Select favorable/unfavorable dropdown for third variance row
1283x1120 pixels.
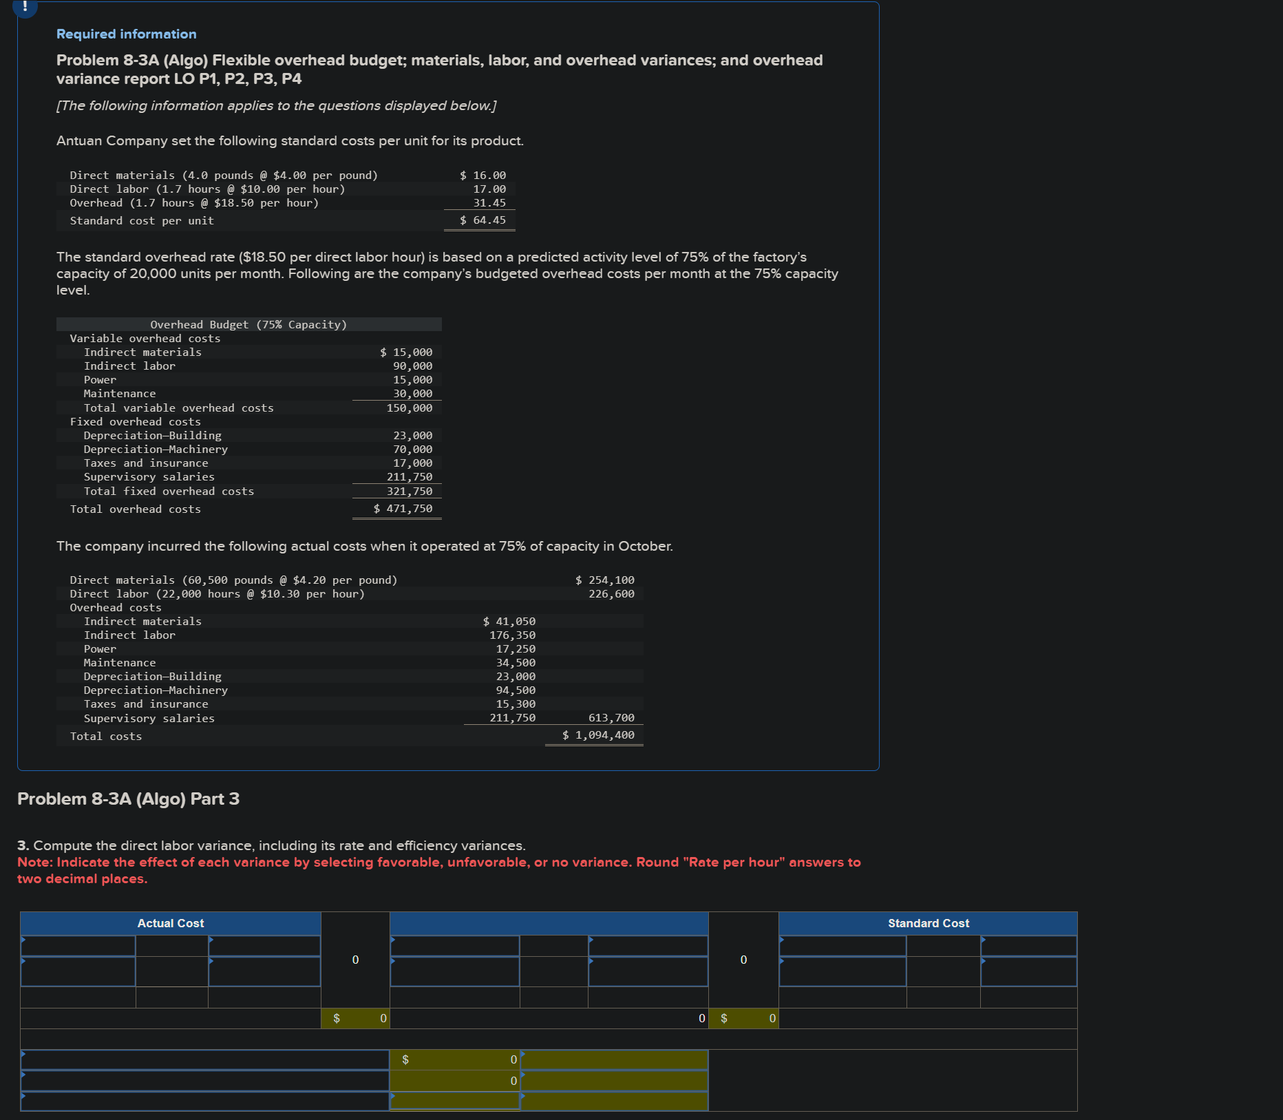[614, 1101]
